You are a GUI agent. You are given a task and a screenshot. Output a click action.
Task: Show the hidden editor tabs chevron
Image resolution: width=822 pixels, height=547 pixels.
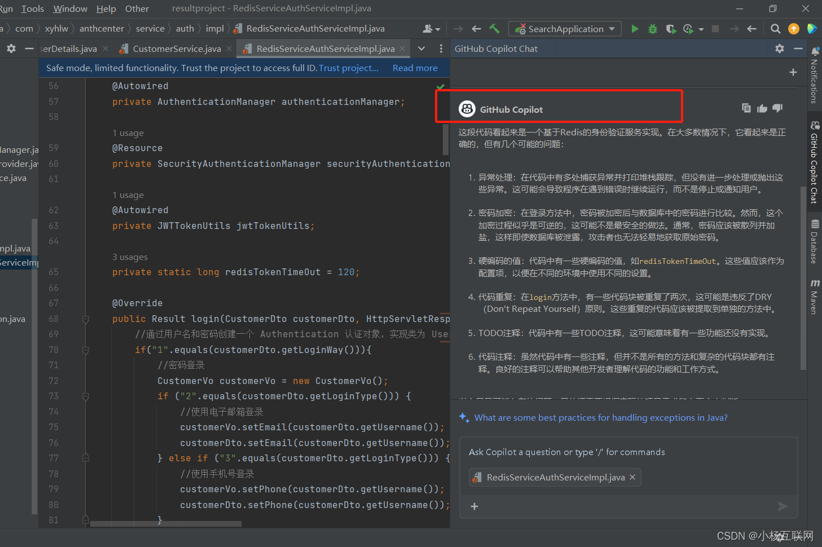[421, 49]
